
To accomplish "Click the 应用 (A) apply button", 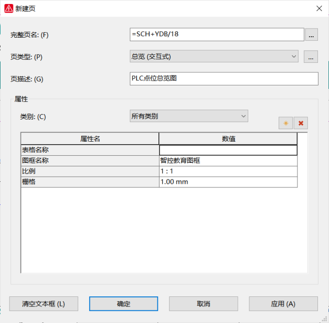I will (x=283, y=304).
